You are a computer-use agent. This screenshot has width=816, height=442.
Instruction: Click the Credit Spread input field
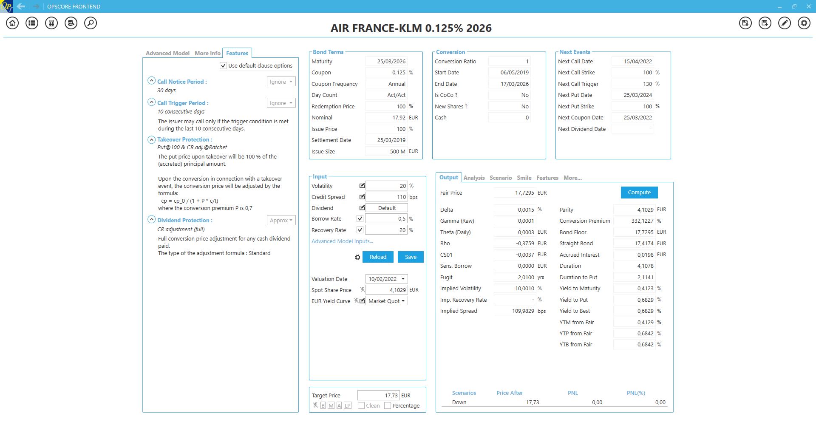(x=387, y=197)
